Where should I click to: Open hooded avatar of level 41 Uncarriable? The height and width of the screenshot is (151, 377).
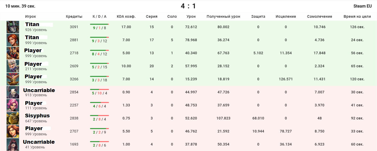pos(13,144)
